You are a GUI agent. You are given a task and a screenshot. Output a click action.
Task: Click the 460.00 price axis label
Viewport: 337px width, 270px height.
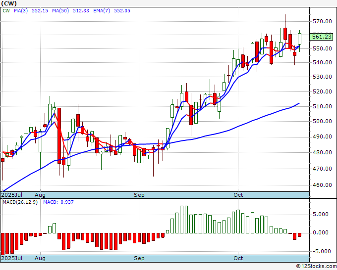(322, 185)
